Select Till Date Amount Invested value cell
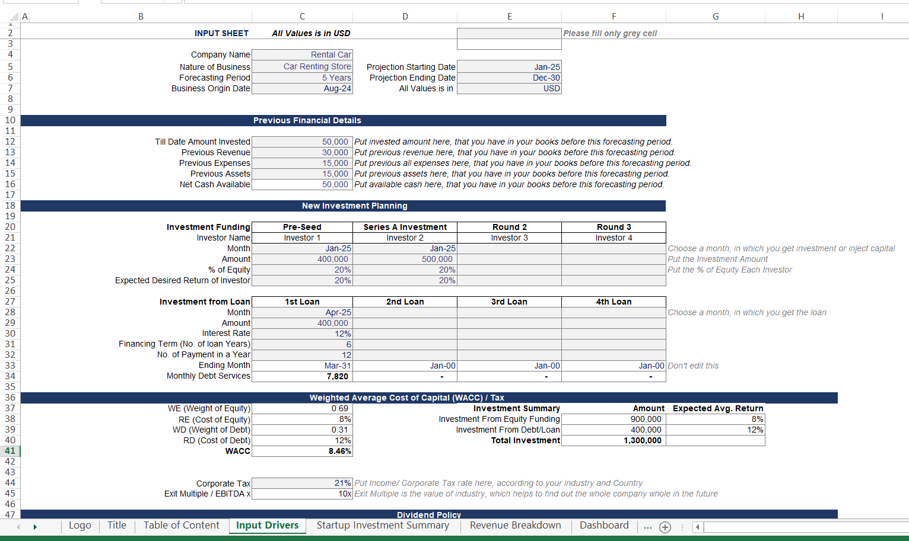 [302, 142]
